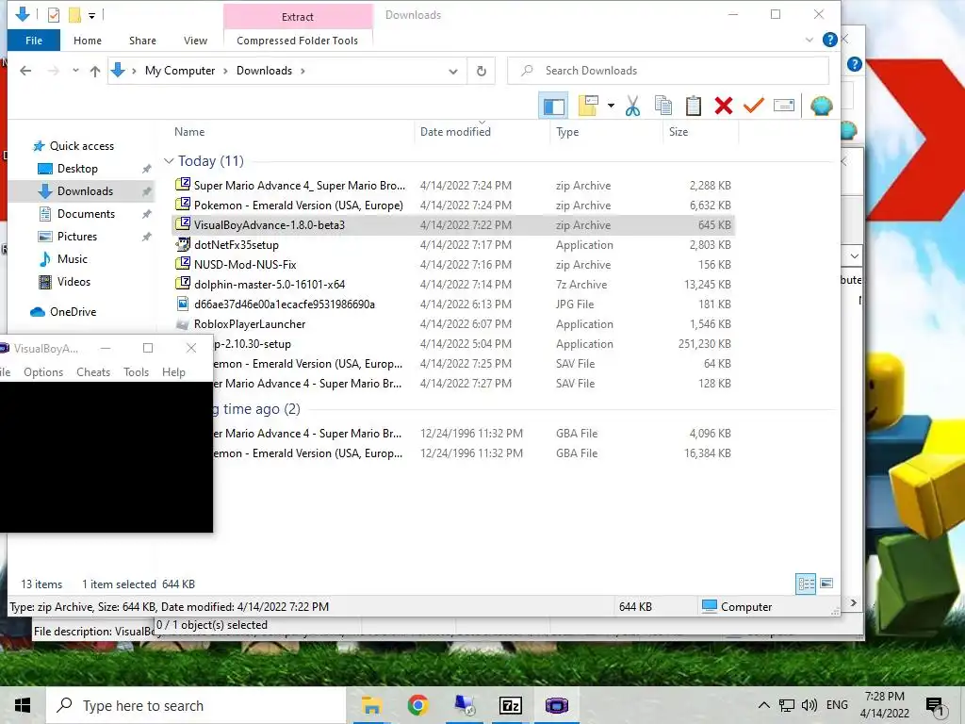The width and height of the screenshot is (965, 724).
Task: Sort by the Size column header
Action: [x=679, y=132]
